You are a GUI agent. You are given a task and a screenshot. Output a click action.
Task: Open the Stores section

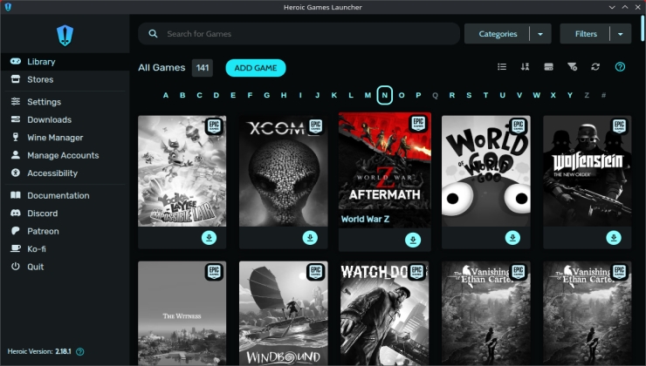[x=65, y=79]
